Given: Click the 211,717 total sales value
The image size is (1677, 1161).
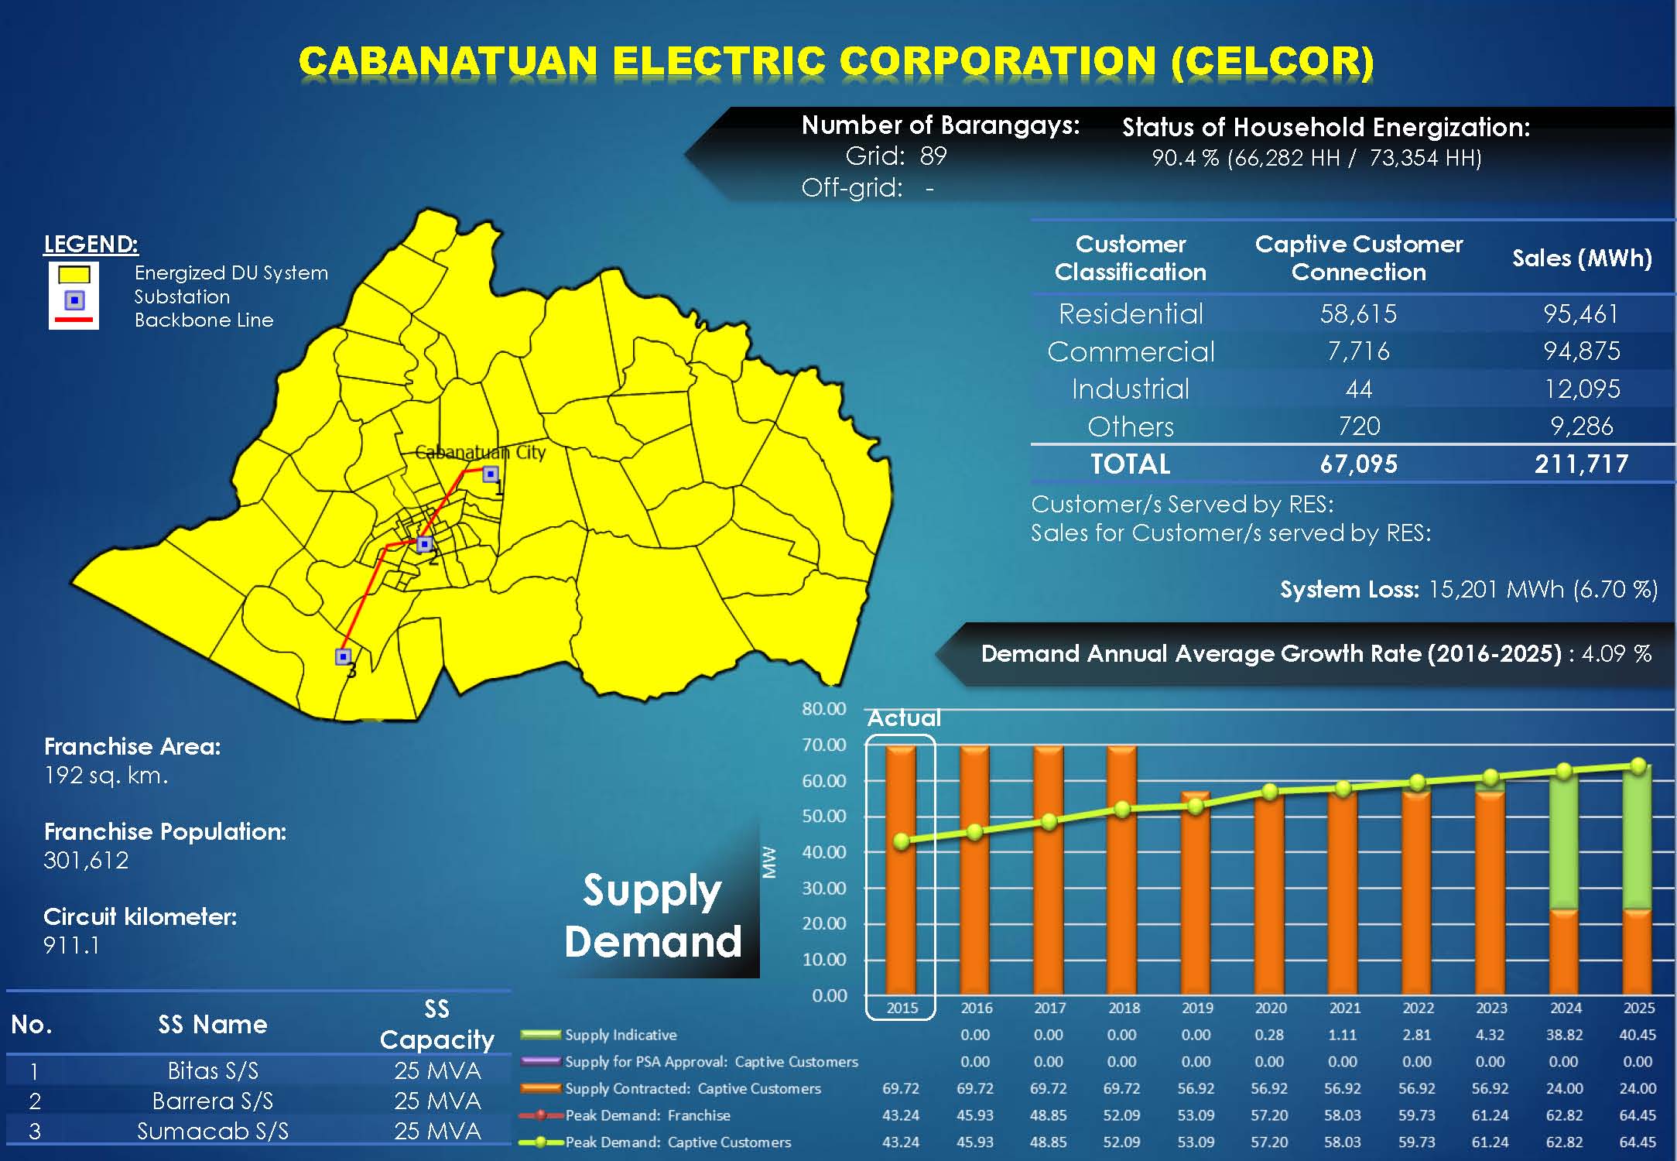Looking at the screenshot, I should (x=1582, y=464).
